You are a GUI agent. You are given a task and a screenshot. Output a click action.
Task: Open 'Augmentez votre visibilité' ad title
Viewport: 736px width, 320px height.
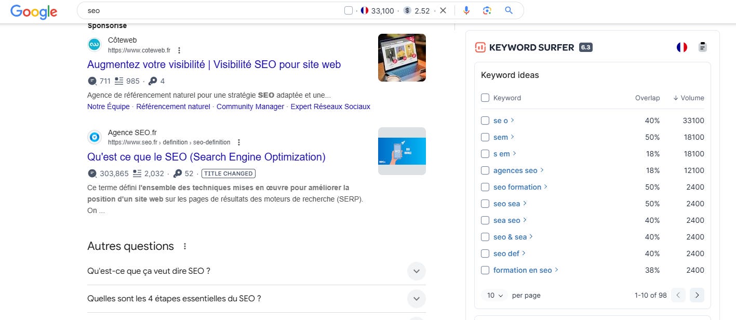click(x=214, y=64)
